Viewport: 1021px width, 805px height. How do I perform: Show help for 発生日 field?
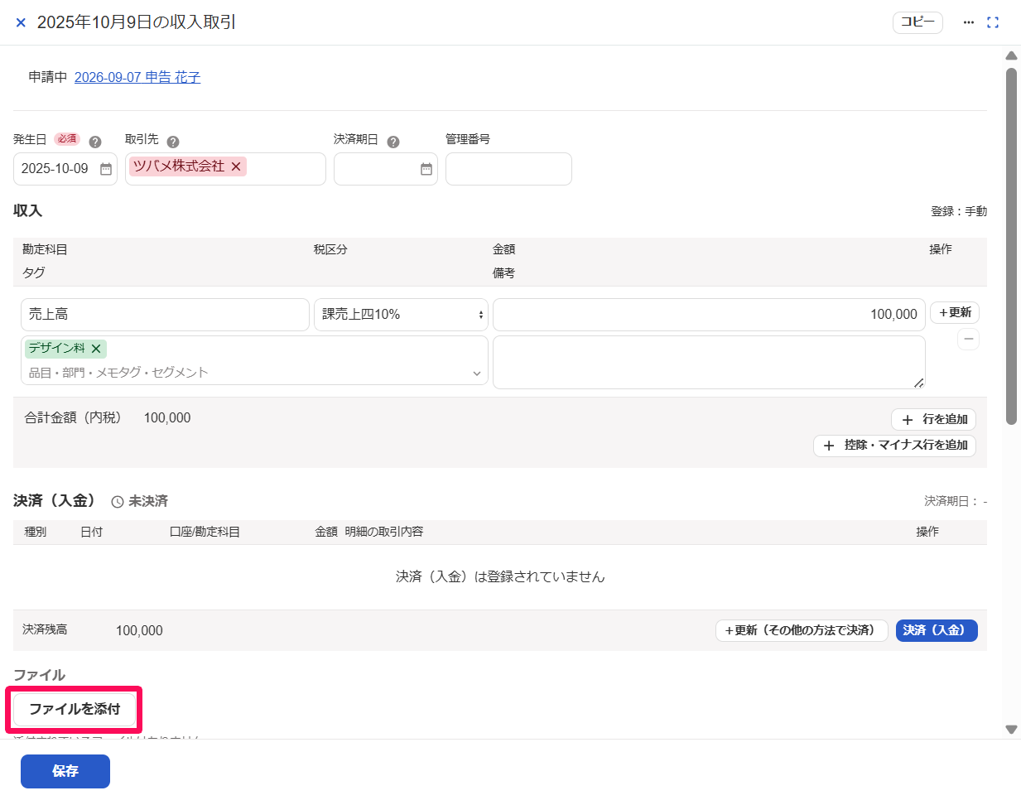(95, 142)
